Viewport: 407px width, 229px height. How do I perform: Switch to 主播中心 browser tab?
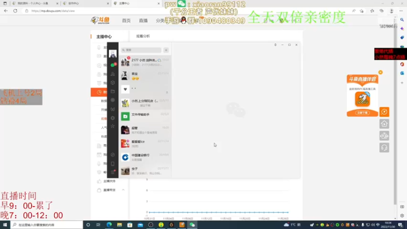click(136, 4)
